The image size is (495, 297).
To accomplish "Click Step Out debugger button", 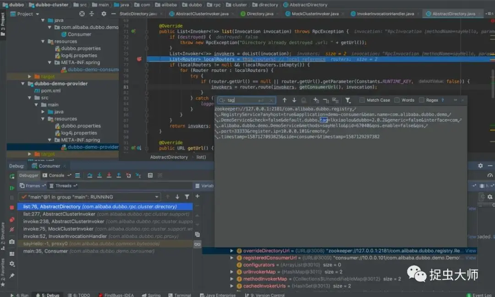I will point(119,175).
